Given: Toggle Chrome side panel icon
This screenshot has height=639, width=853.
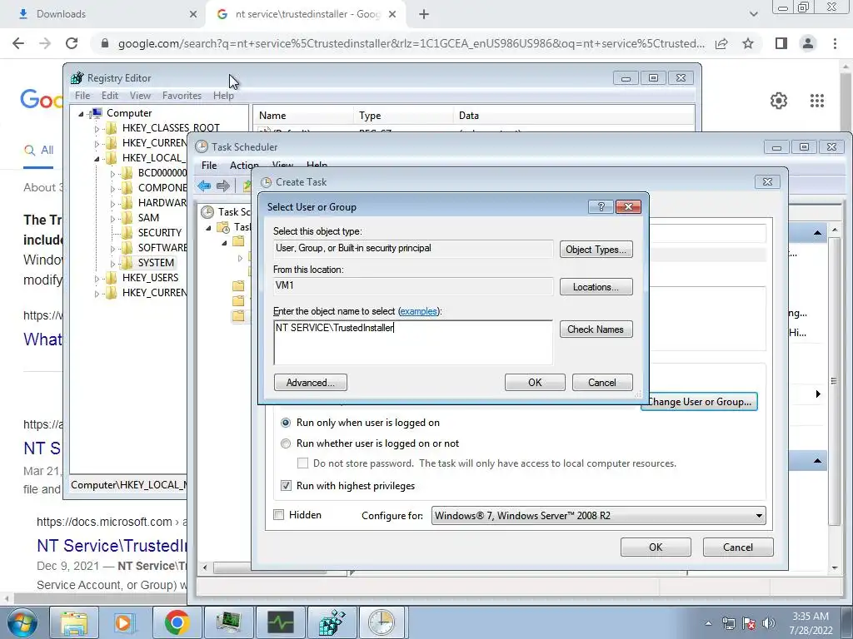Looking at the screenshot, I should [x=781, y=43].
